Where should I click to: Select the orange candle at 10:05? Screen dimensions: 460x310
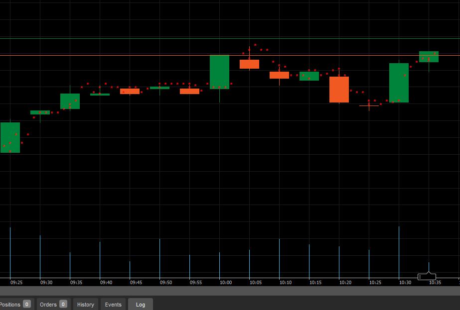[249, 64]
